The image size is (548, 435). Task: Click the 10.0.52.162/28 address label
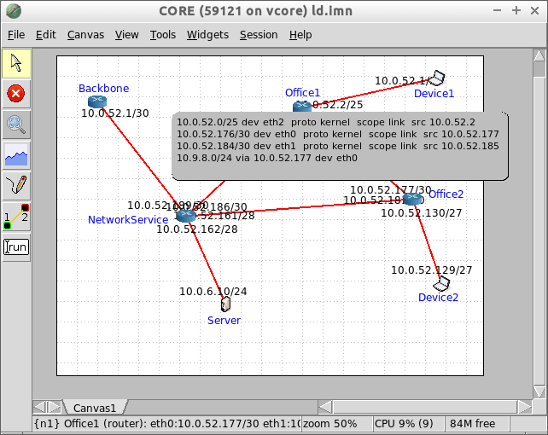197,229
